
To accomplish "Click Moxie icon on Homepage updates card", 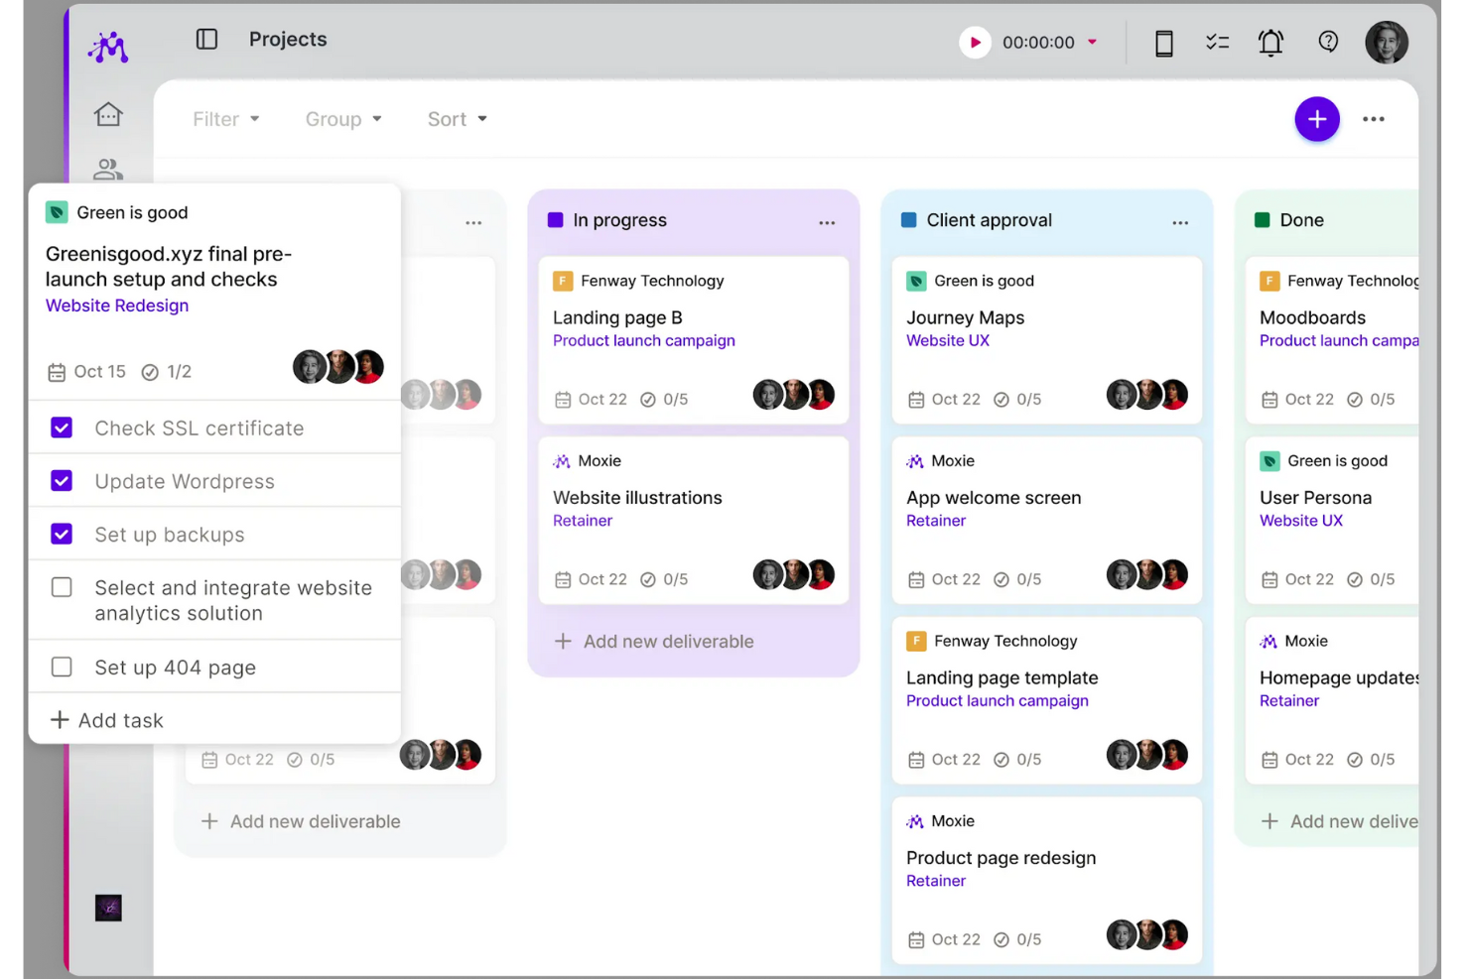I will pos(1269,642).
